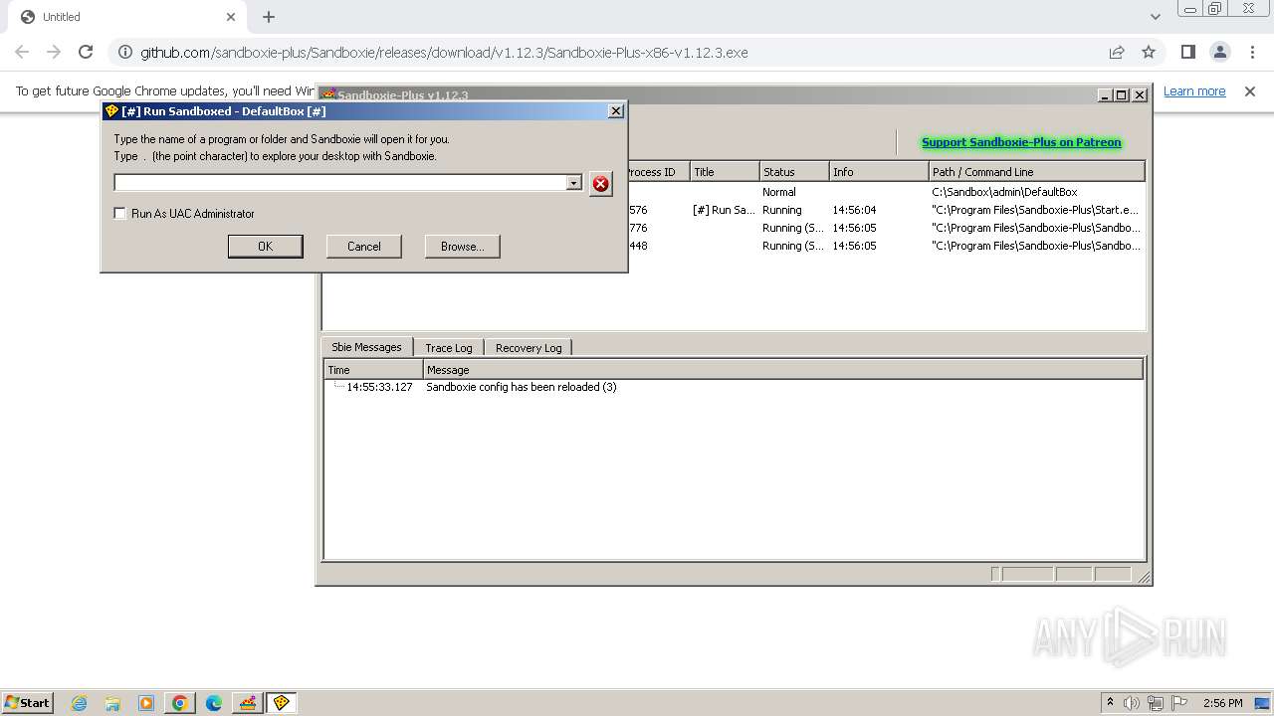Dismiss the Chrome update notification bar
The width and height of the screenshot is (1274, 716).
1250,91
